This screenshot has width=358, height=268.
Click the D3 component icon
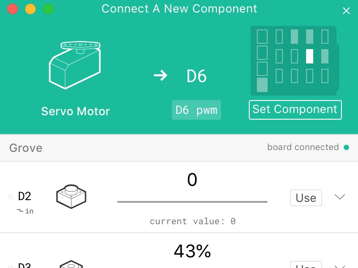coord(71,264)
